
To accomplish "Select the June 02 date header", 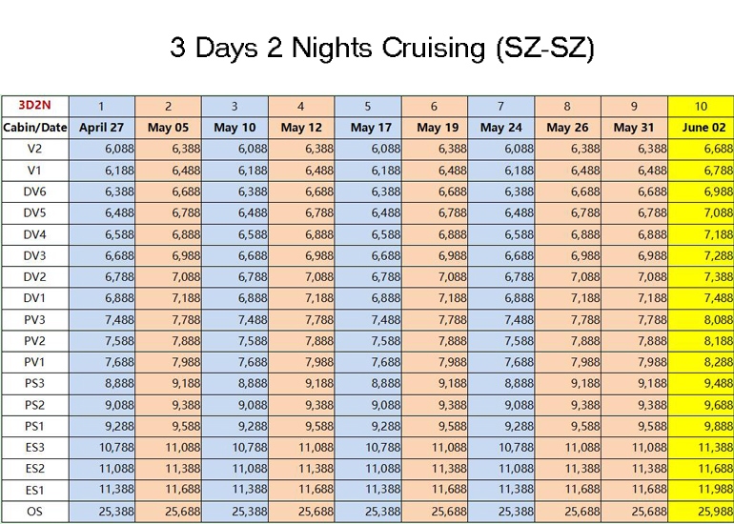I will click(x=701, y=128).
